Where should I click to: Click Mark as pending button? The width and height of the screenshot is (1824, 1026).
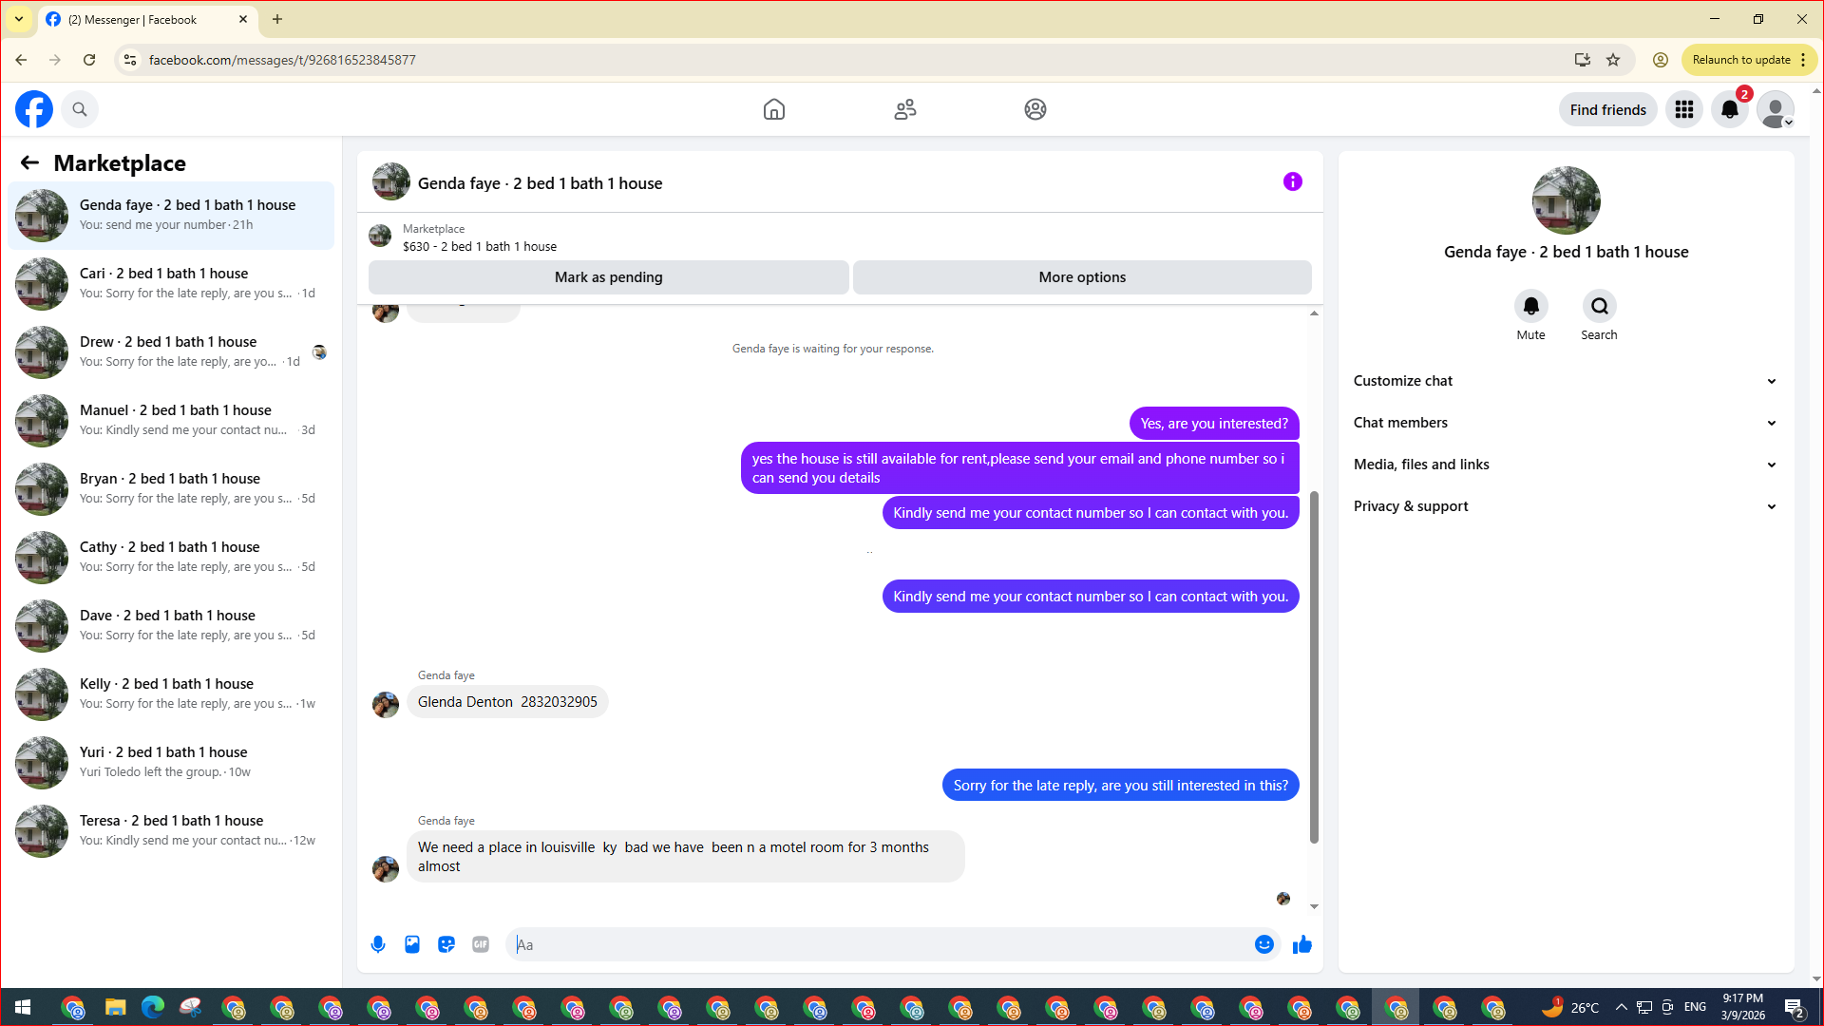pyautogui.click(x=608, y=277)
